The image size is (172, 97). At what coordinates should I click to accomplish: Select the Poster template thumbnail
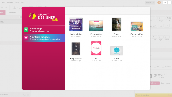coord(116,24)
